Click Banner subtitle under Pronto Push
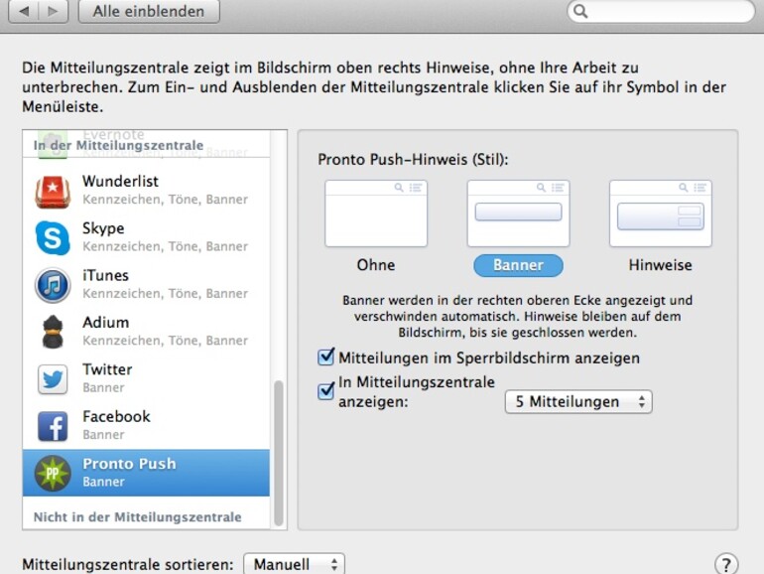Image resolution: width=764 pixels, height=574 pixels. 103,482
